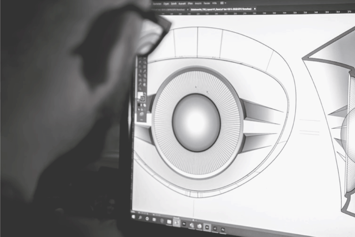Open Cortana circle on the taskbar

(x=147, y=219)
